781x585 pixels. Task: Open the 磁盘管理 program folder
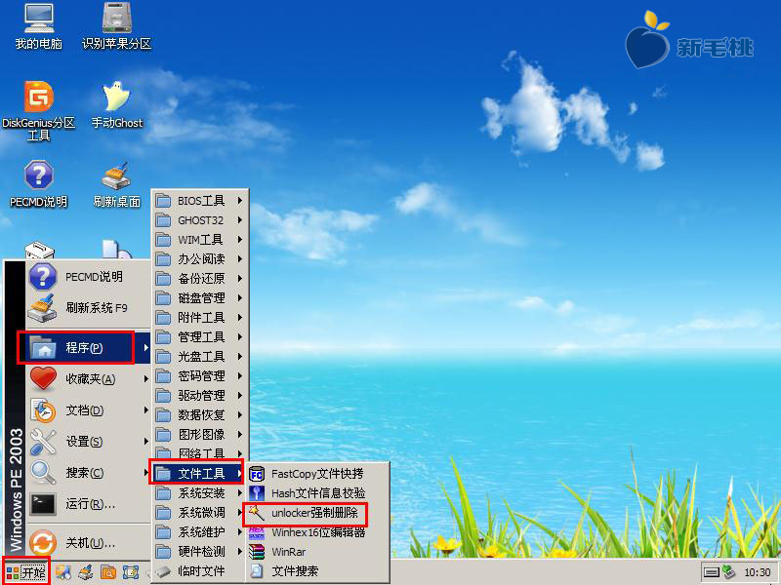[200, 298]
